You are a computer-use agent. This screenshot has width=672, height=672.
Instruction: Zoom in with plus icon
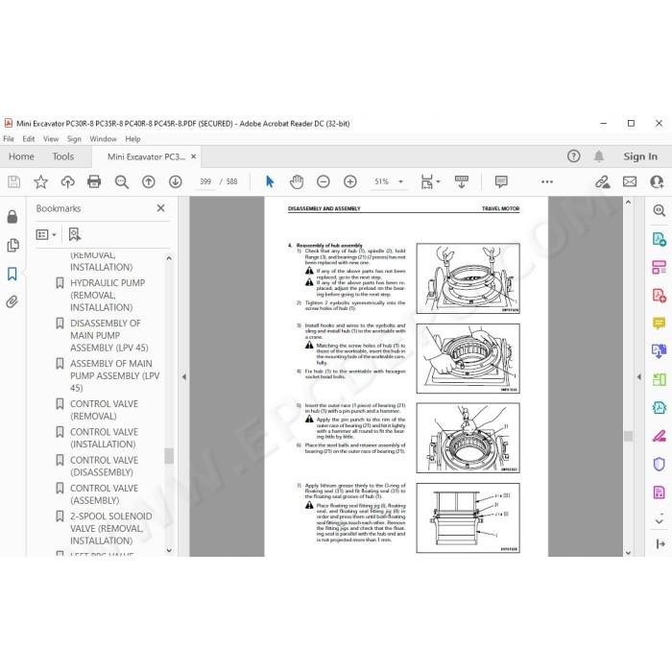pyautogui.click(x=350, y=181)
